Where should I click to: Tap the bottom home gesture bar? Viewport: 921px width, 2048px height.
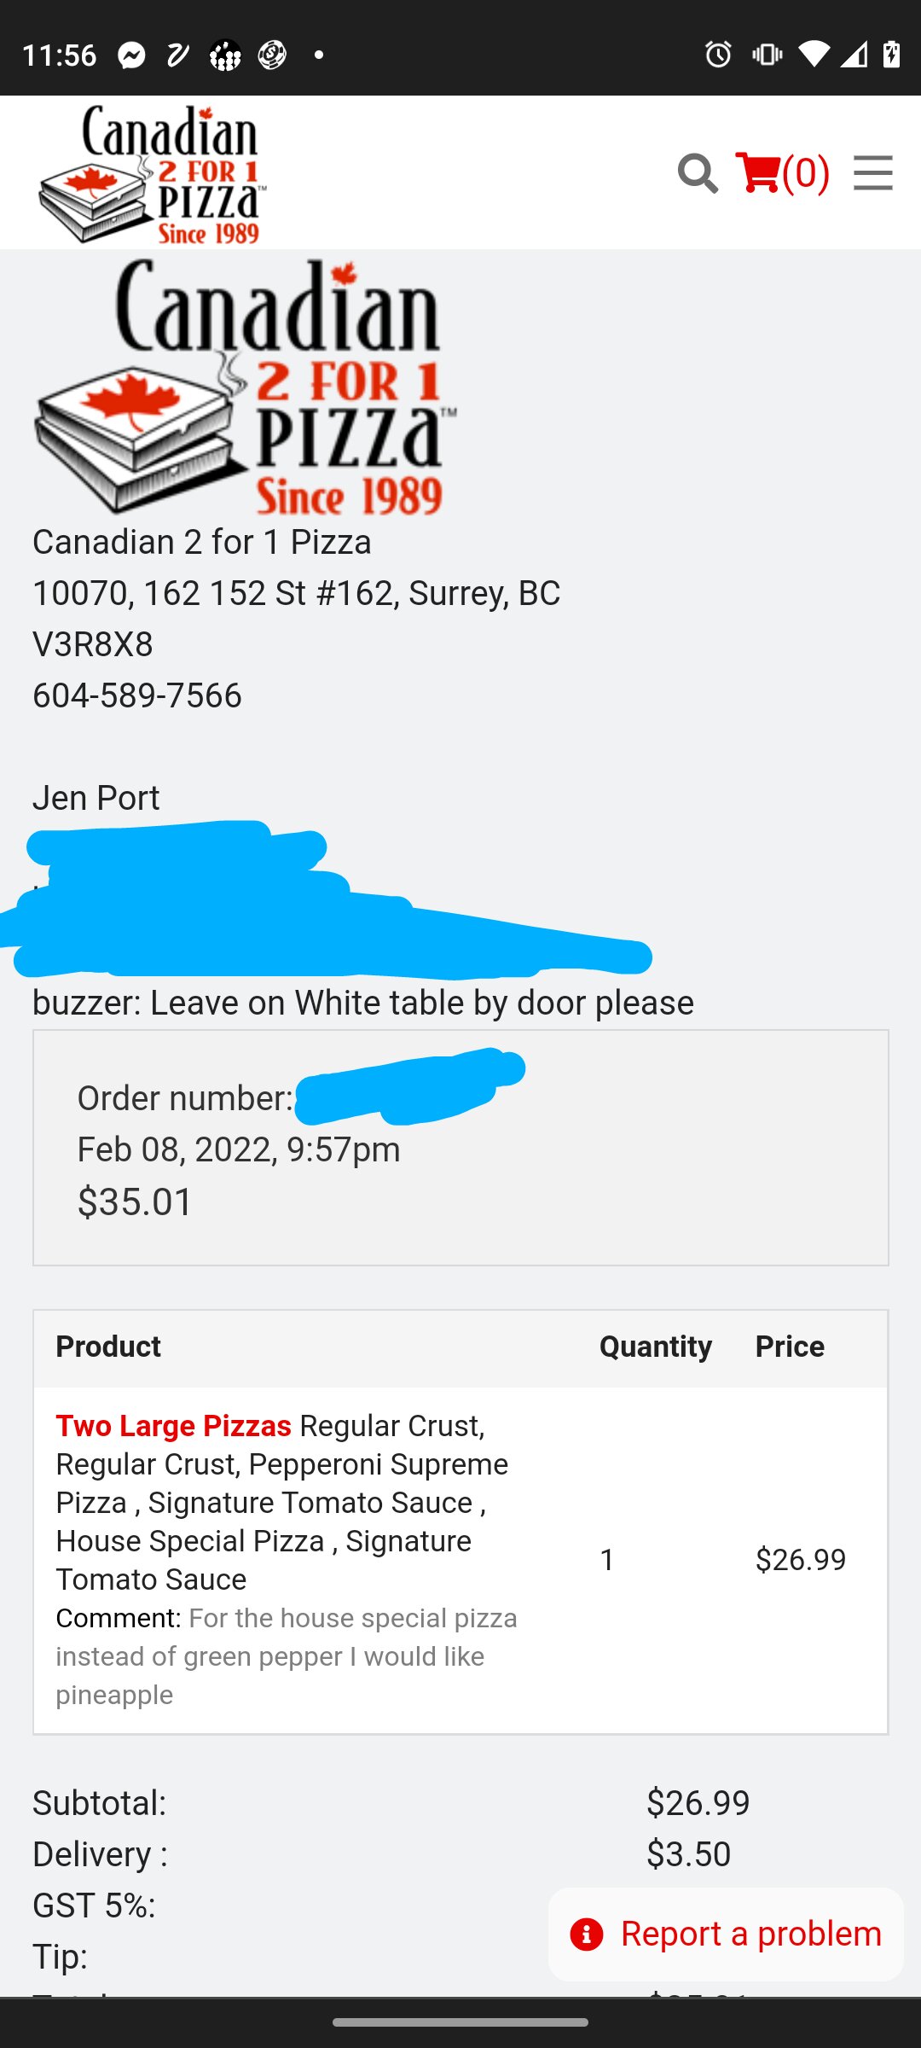[460, 2022]
